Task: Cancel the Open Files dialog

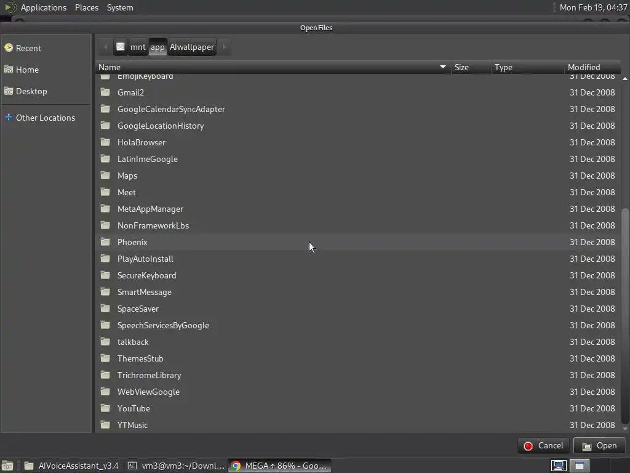Action: pos(544,446)
